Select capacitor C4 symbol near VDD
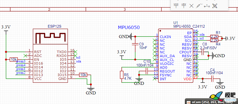This screenshot has height=104, width=238. coord(212,79)
